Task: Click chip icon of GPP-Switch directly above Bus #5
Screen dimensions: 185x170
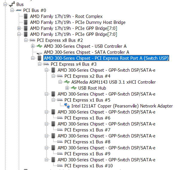Action: 53,94
